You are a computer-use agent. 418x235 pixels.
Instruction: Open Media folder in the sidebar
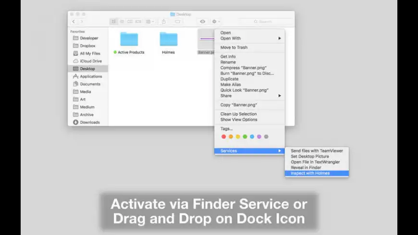tap(88, 92)
